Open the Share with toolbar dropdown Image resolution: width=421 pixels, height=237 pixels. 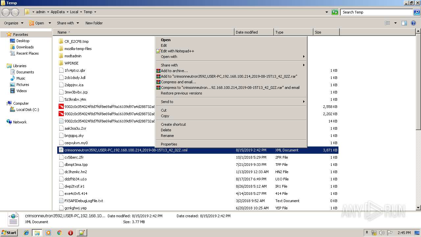coord(68,23)
